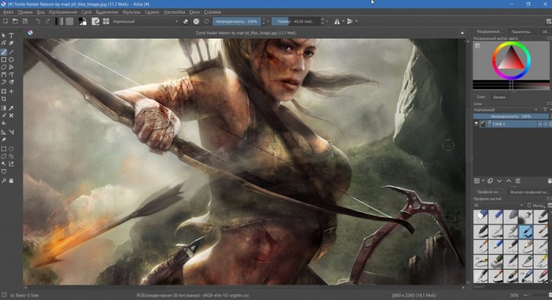The height and width of the screenshot is (300, 552).
Task: Select the Text tool in the toolbox
Action: [11, 36]
